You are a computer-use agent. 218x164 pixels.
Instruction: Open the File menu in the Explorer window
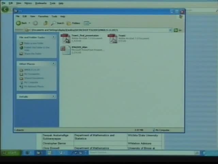click(x=17, y=16)
